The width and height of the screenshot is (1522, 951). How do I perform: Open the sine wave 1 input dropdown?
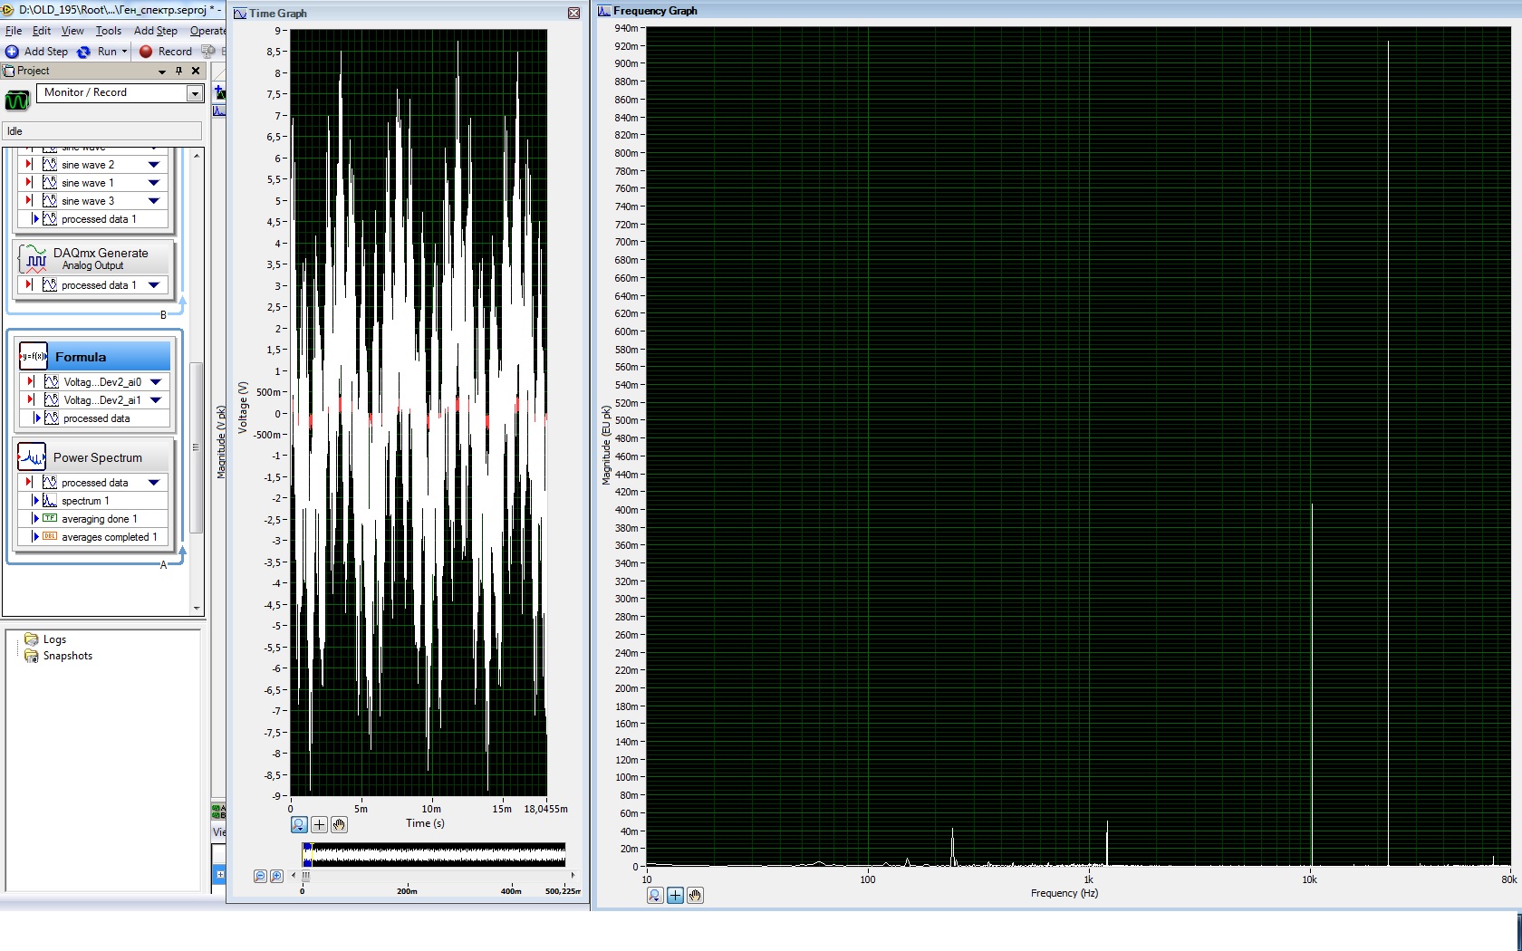click(154, 183)
